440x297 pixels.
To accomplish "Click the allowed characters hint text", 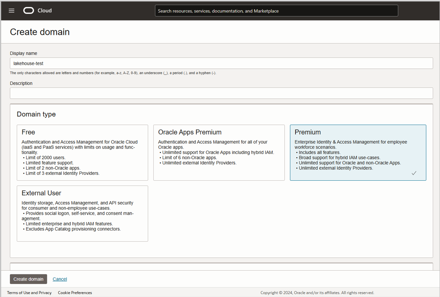I will point(113,73).
